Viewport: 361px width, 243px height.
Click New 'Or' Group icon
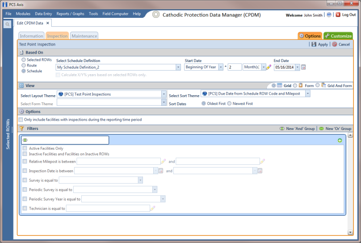[321, 129]
